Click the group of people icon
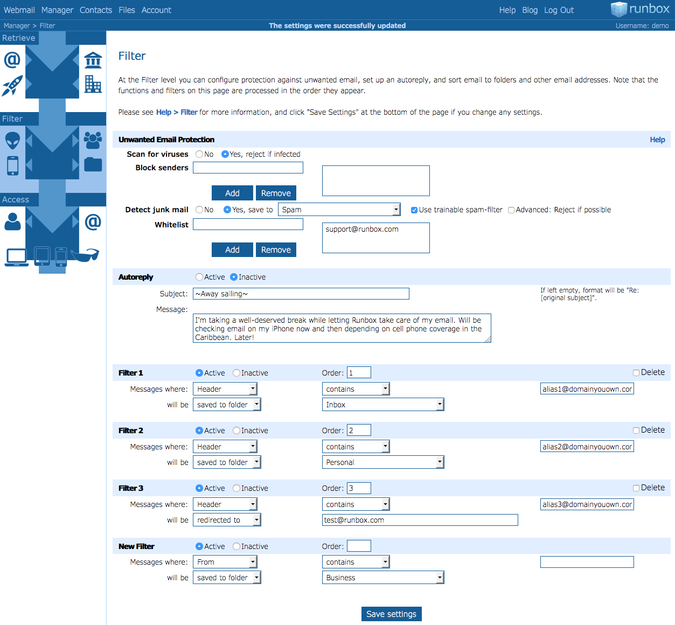Screen dimensions: 675x625 point(93,140)
